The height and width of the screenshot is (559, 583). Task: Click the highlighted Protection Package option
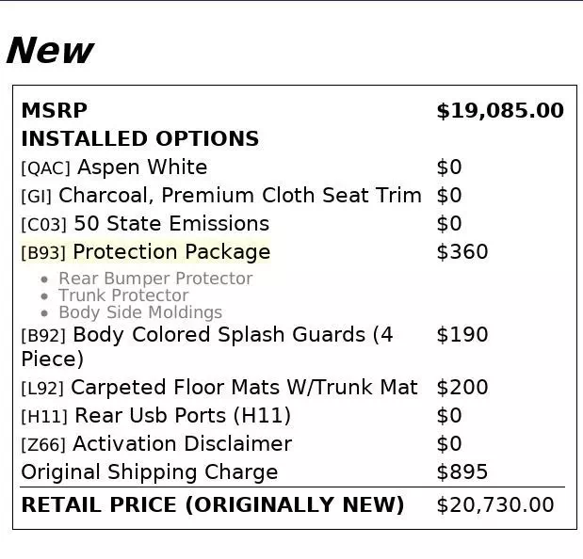pyautogui.click(x=146, y=252)
